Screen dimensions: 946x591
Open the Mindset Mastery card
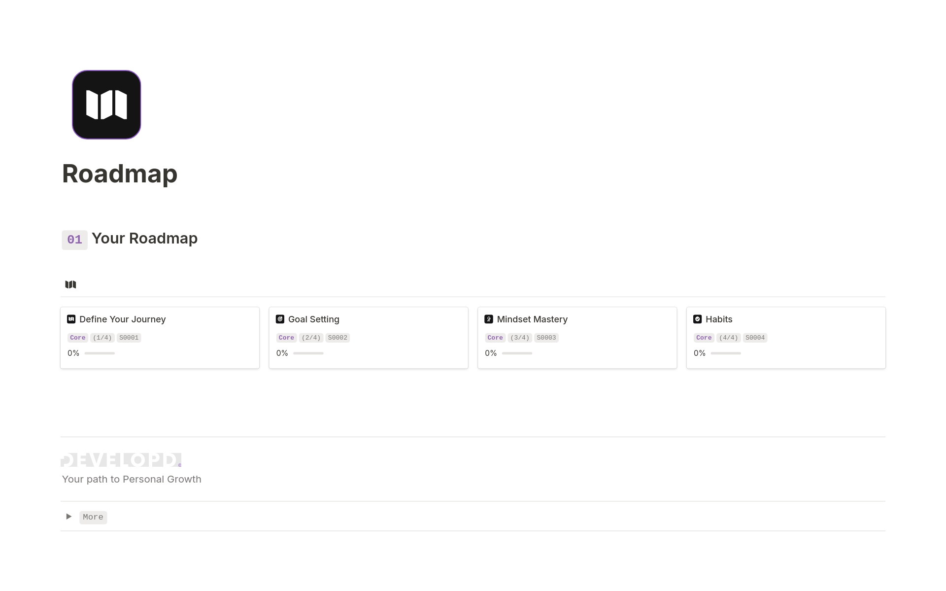[x=532, y=319]
